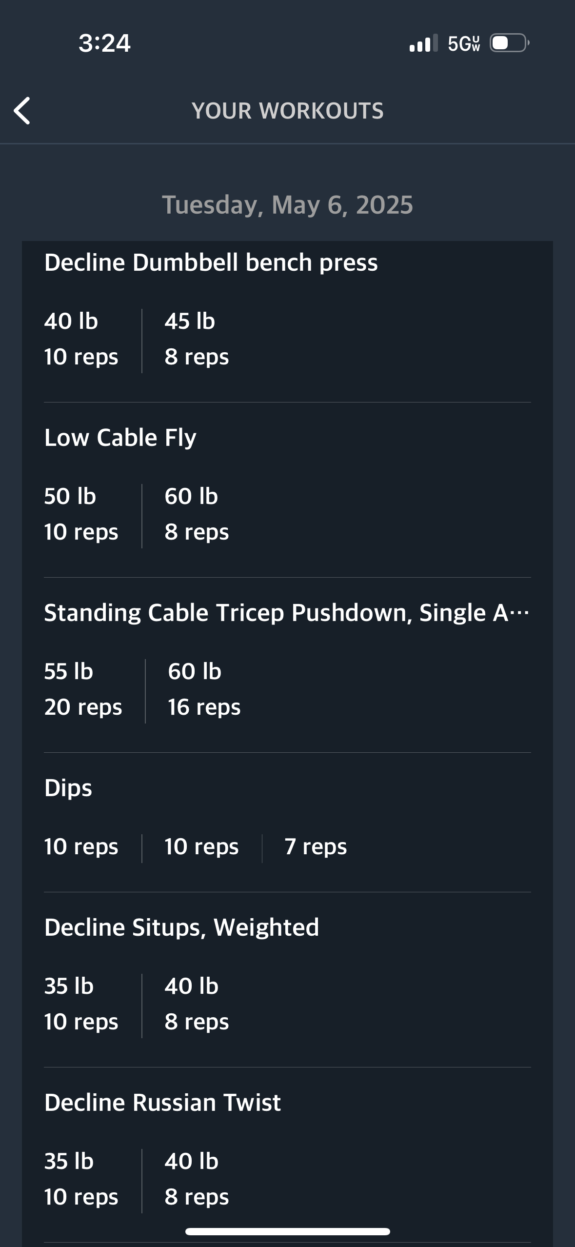Tap the cellular signal strength icon
Image resolution: width=575 pixels, height=1247 pixels.
click(423, 43)
